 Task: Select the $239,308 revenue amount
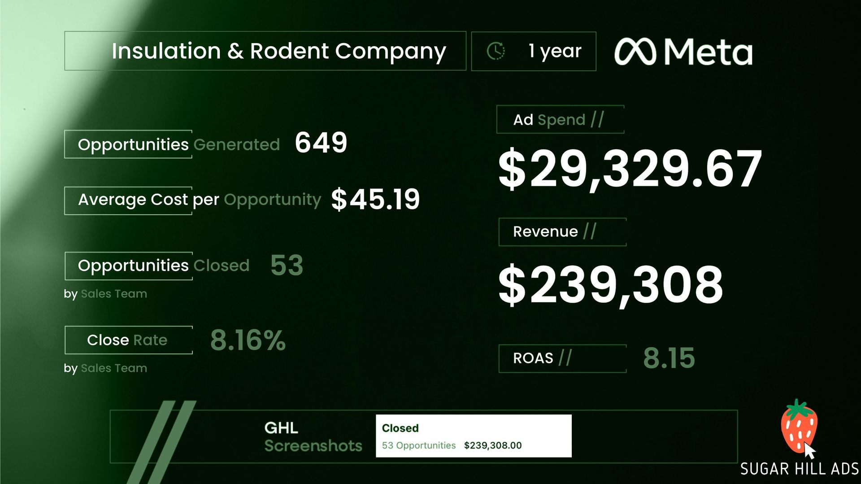[611, 284]
